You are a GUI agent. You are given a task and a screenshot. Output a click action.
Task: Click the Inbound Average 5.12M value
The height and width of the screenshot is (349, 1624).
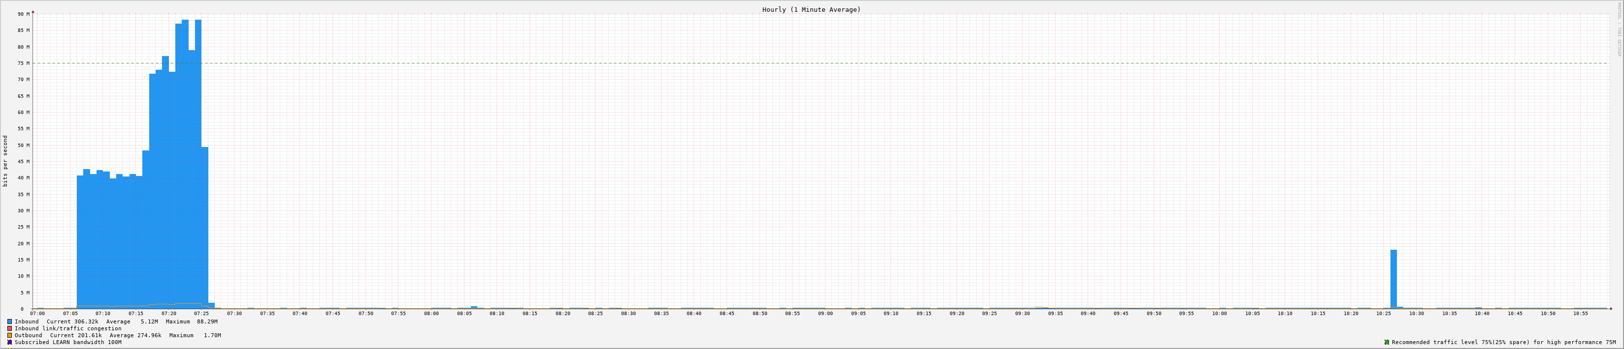[149, 321]
